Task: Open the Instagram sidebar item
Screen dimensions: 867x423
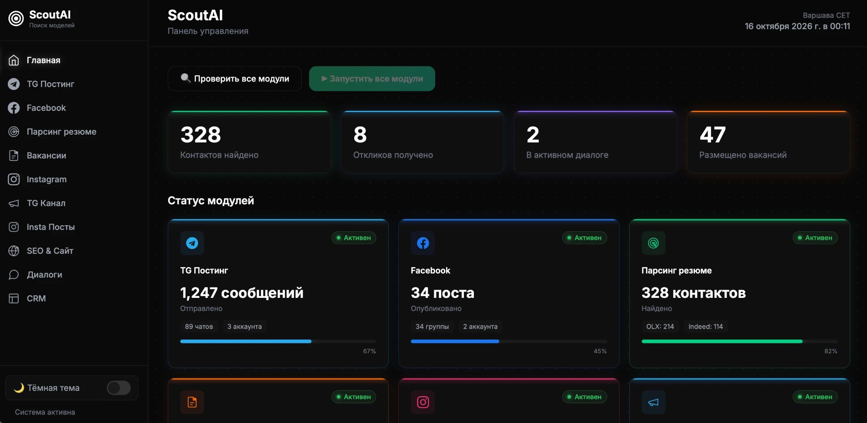Action: point(74,179)
